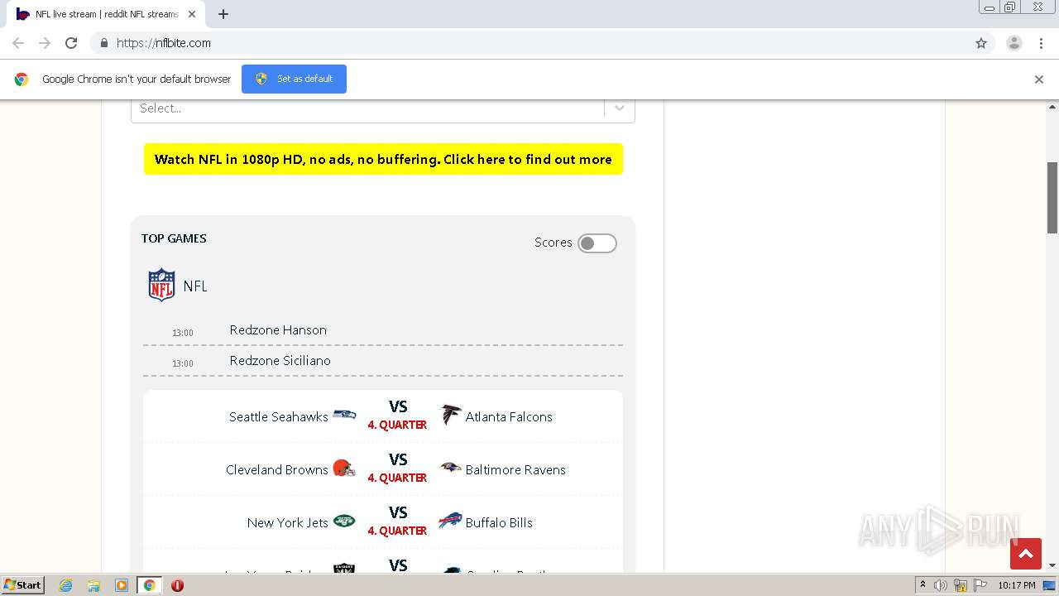This screenshot has height=596, width=1059.
Task: Click the Seattle Seahawks logo
Action: [344, 415]
